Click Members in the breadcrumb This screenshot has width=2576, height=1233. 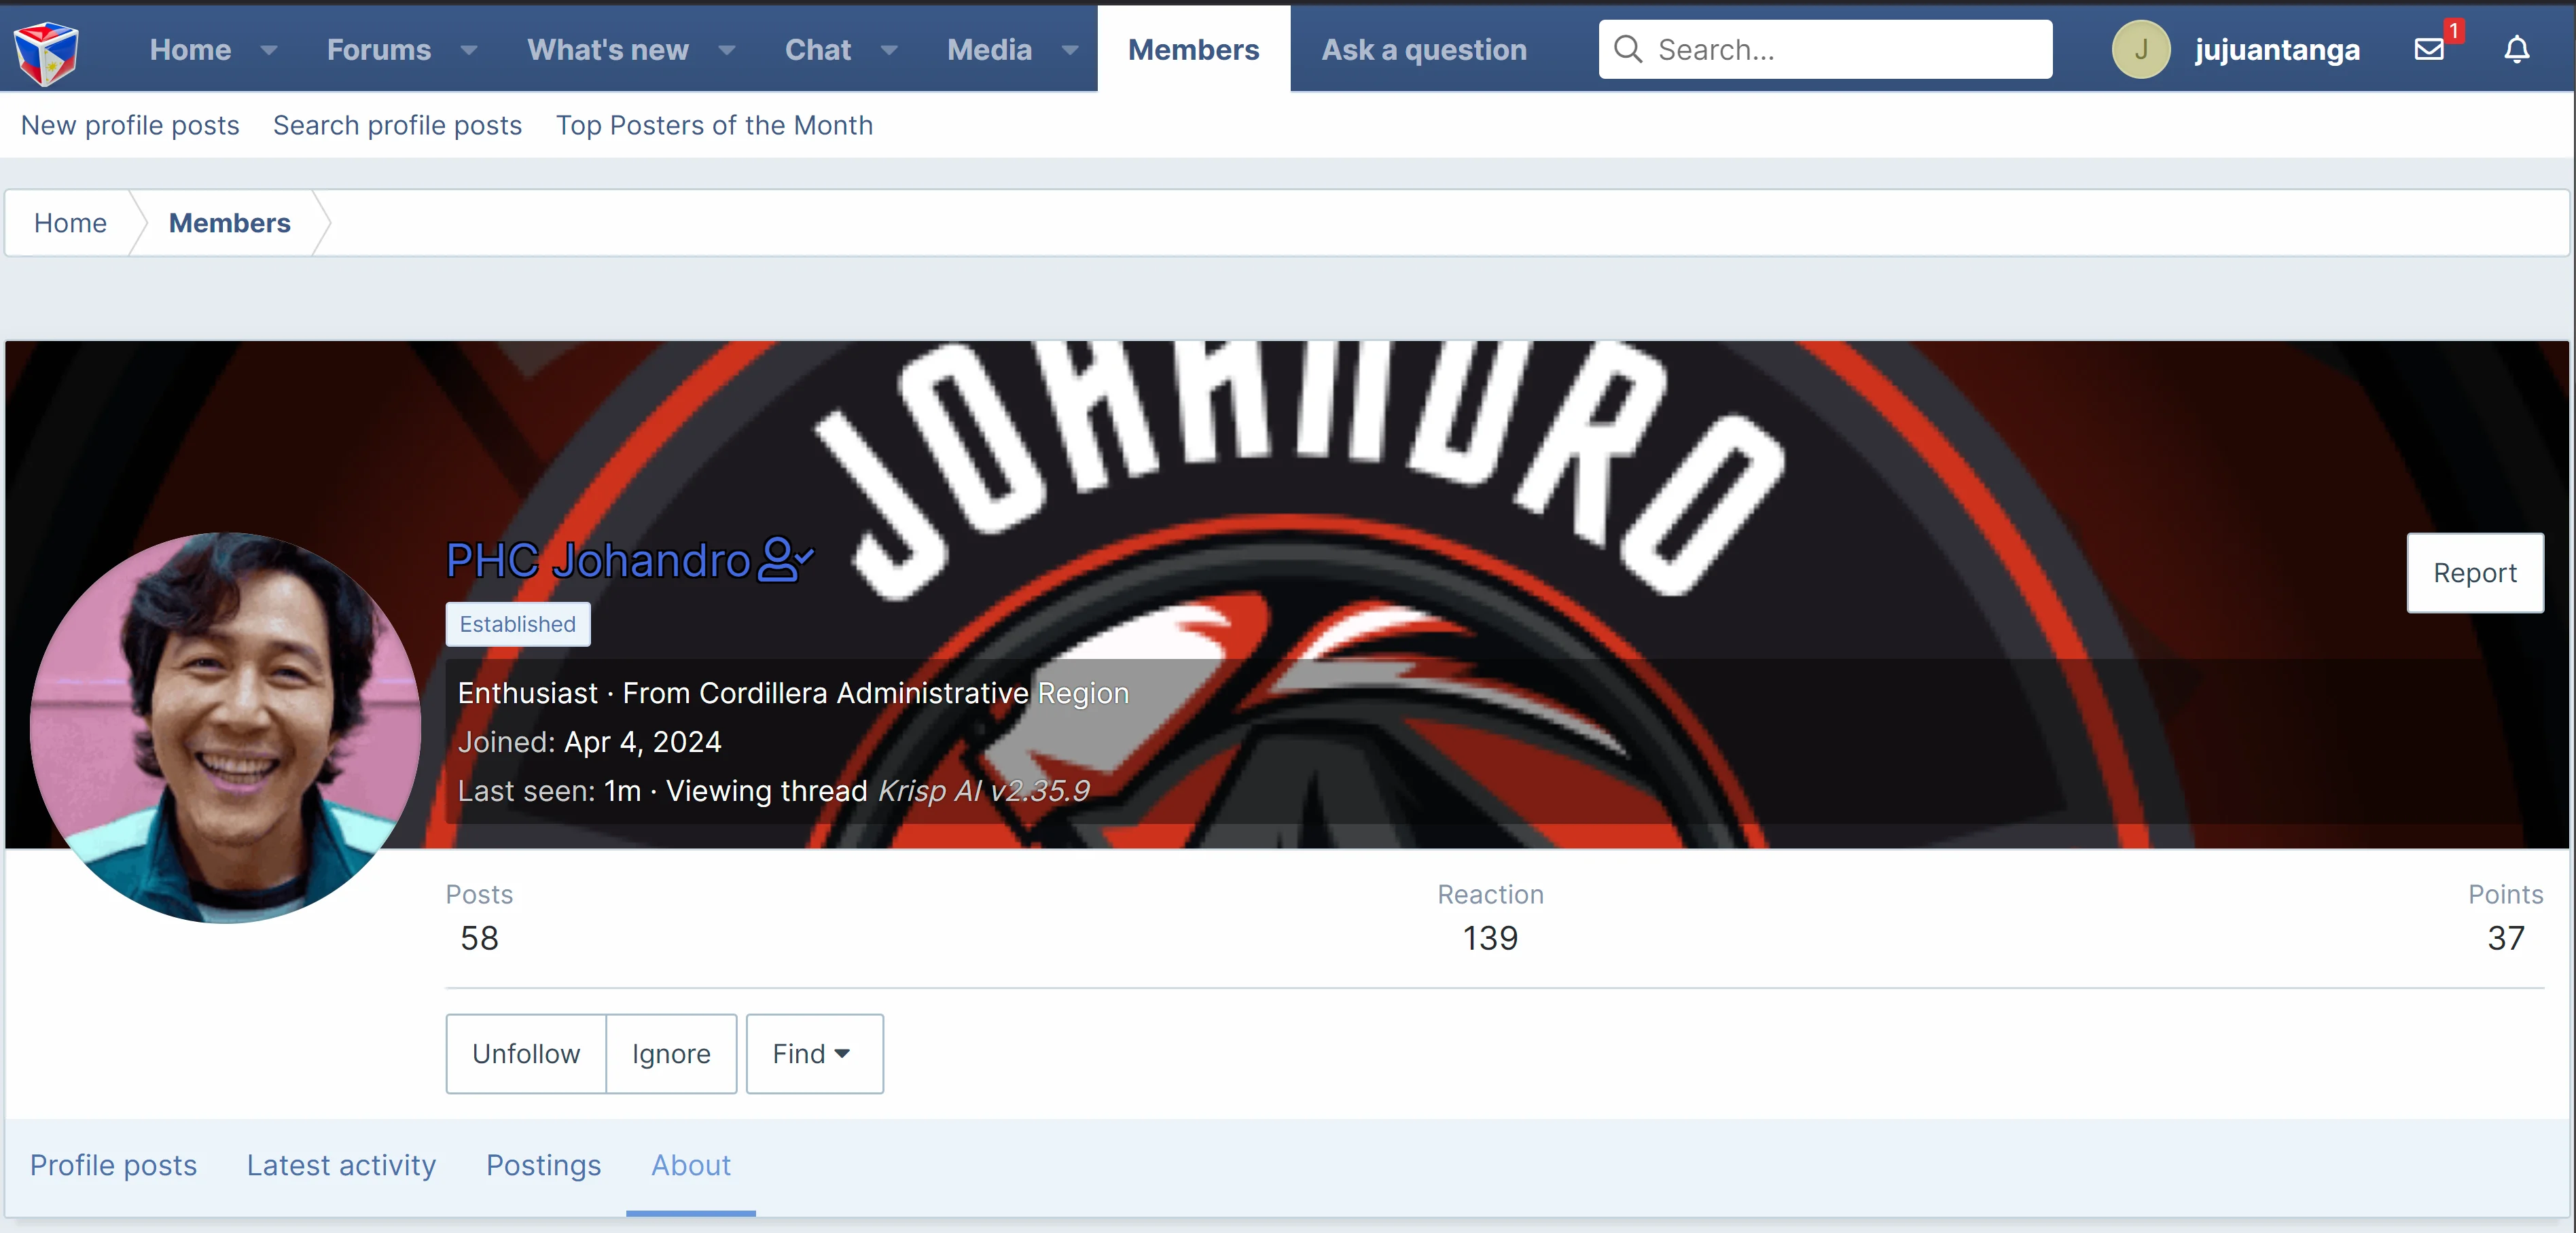click(x=229, y=223)
